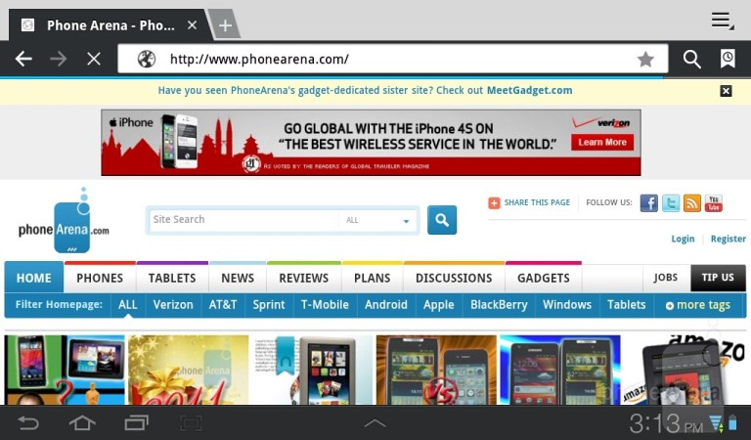The height and width of the screenshot is (440, 751).
Task: Expand the mini apps tray arrow
Action: (x=375, y=423)
